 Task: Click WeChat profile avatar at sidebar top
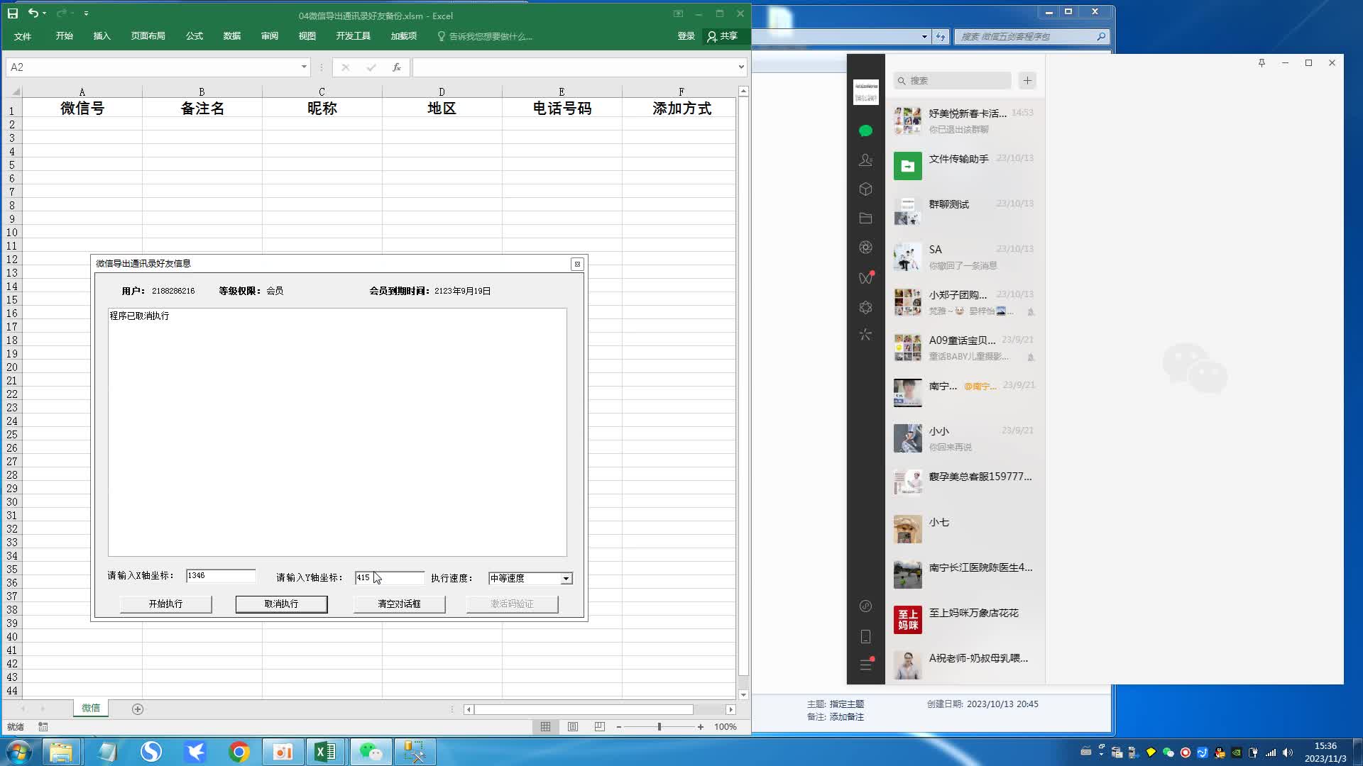[x=865, y=91]
